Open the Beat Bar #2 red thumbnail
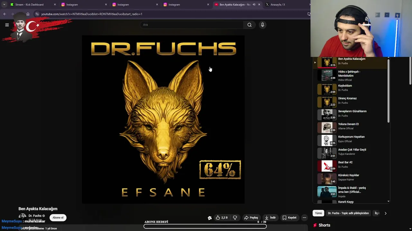 [x=327, y=166]
